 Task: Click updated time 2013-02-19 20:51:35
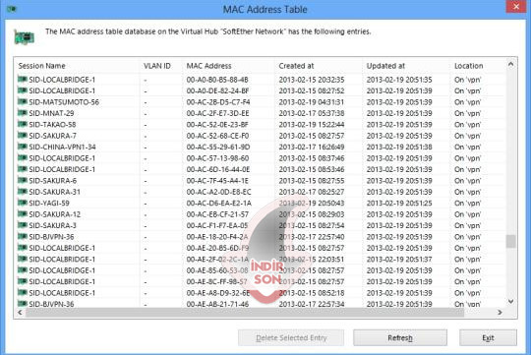coord(399,80)
